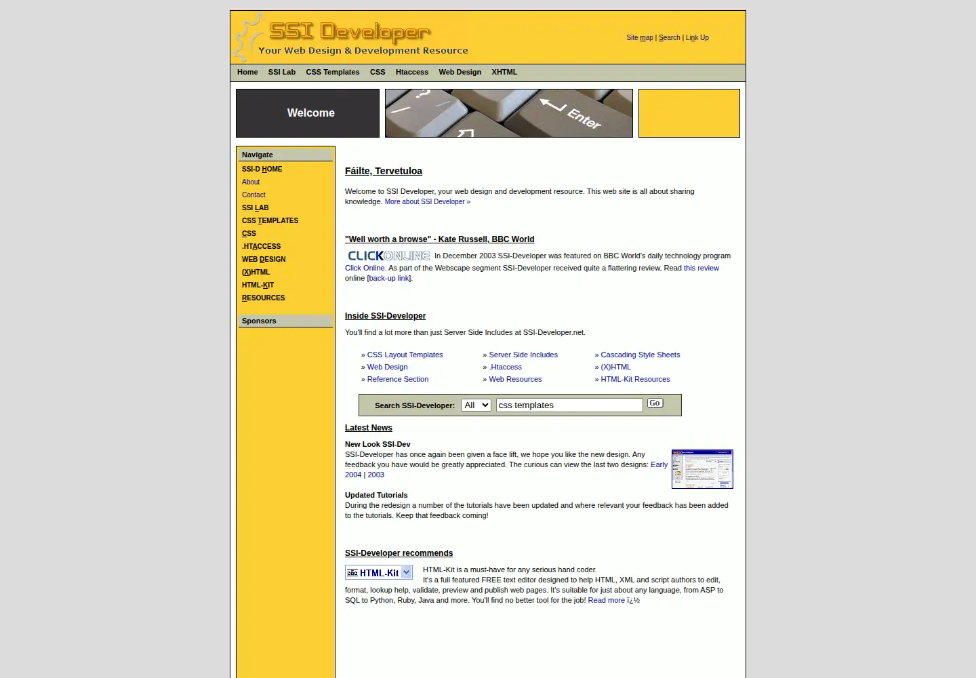976x678 pixels.
Task: Open HTML-KIT in the sidebar
Action: point(258,285)
